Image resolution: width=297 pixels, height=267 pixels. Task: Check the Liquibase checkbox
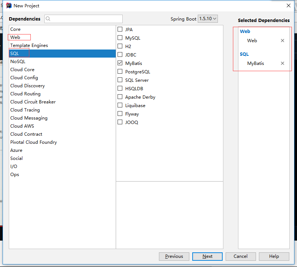tap(120, 105)
